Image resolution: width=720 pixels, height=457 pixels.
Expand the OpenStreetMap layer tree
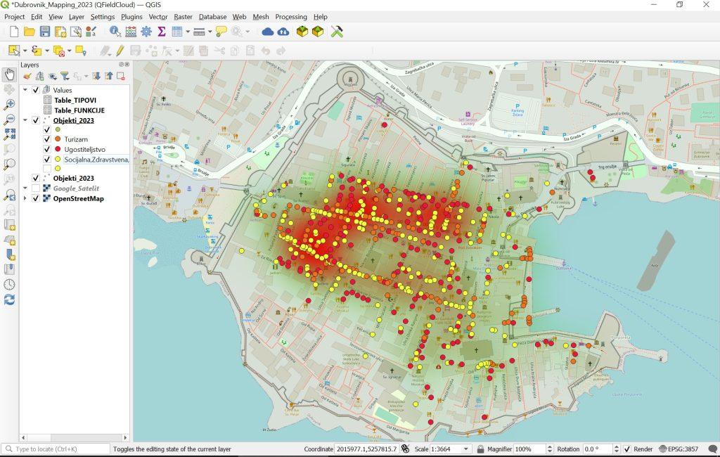pos(25,198)
